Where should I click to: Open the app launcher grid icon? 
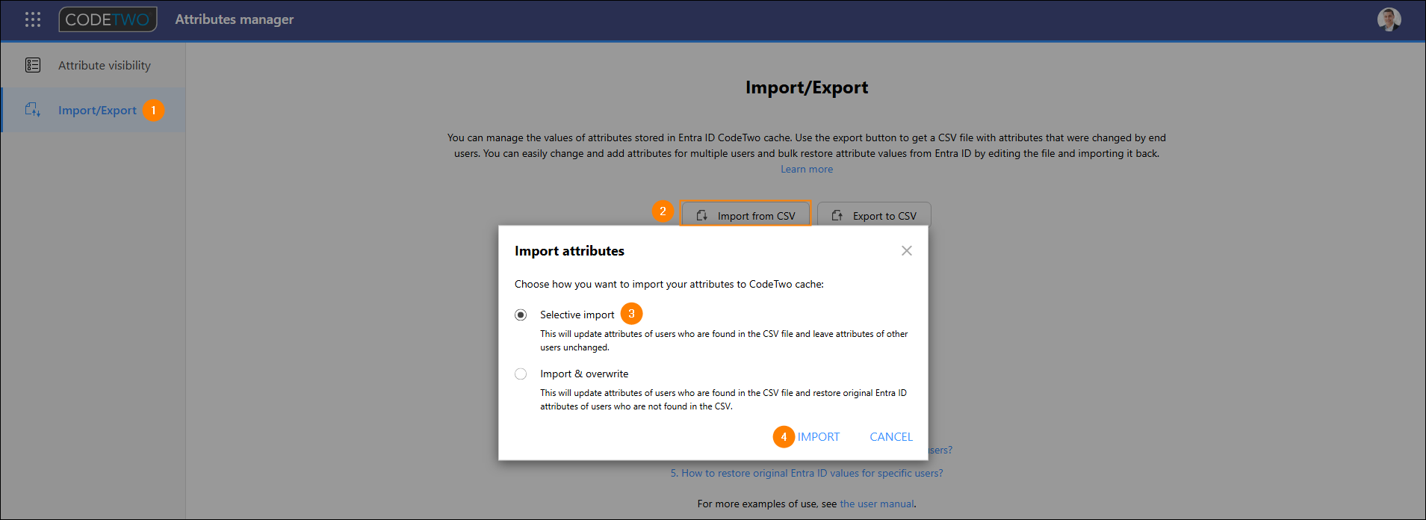pyautogui.click(x=33, y=19)
